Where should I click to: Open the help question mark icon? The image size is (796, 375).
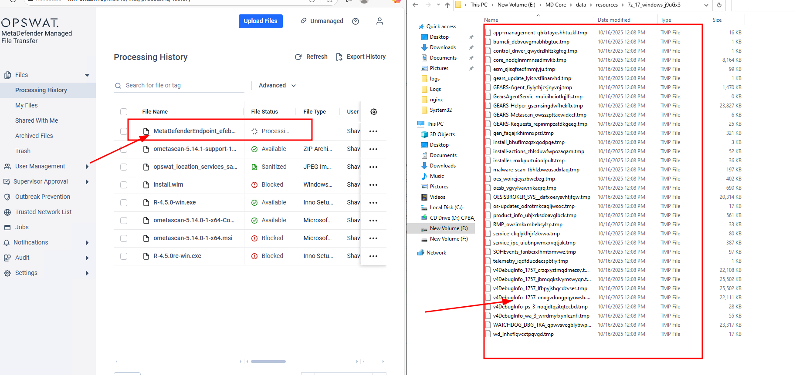point(356,21)
